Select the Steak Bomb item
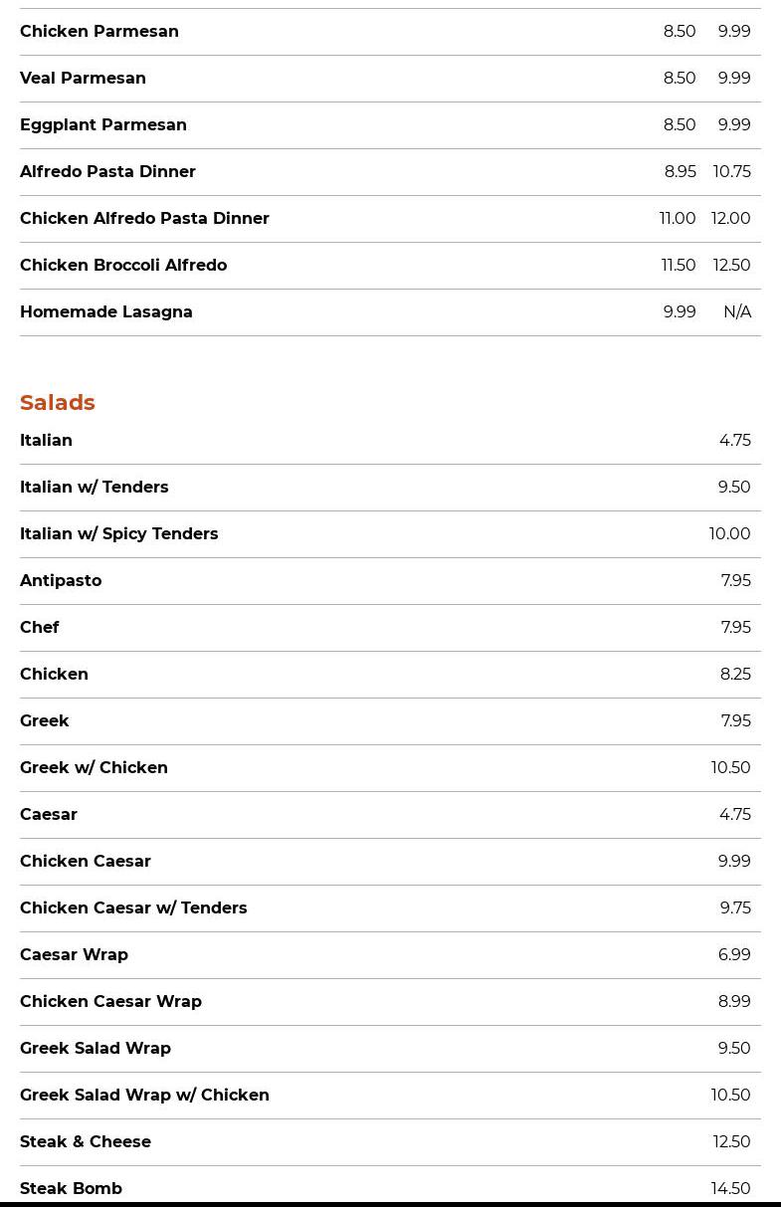Screen dimensions: 781x1207 click(71, 1188)
